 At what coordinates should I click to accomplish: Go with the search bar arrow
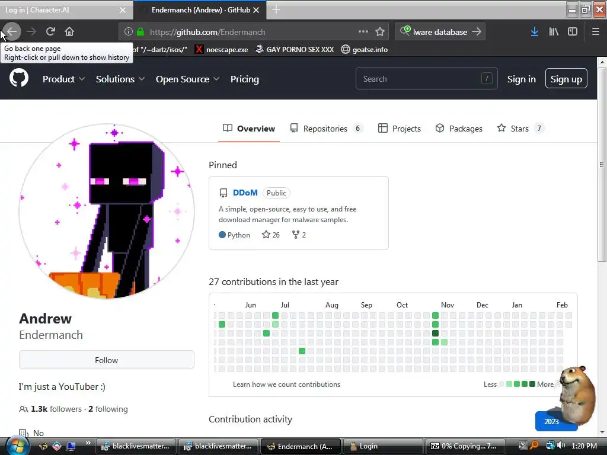(x=477, y=32)
